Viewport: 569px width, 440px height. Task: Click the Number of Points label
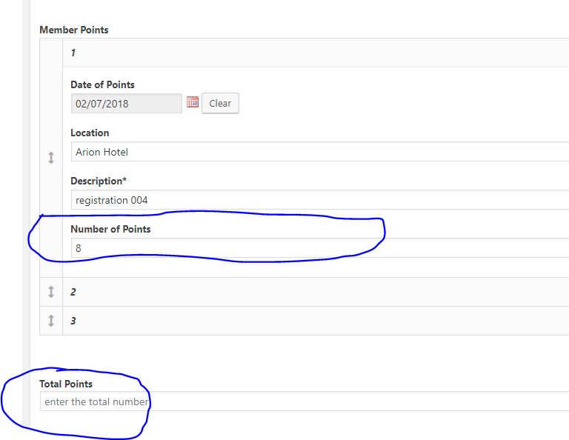tap(110, 229)
